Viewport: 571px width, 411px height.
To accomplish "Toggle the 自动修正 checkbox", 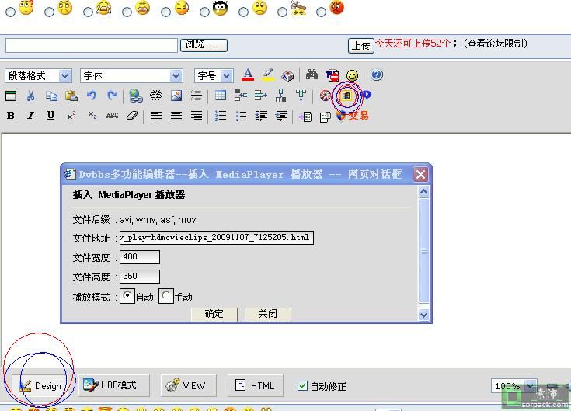I will pyautogui.click(x=303, y=385).
